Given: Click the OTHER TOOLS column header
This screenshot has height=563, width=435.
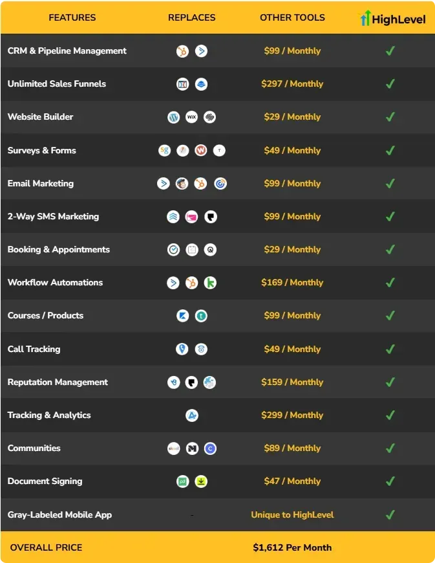Looking at the screenshot, I should pos(292,17).
